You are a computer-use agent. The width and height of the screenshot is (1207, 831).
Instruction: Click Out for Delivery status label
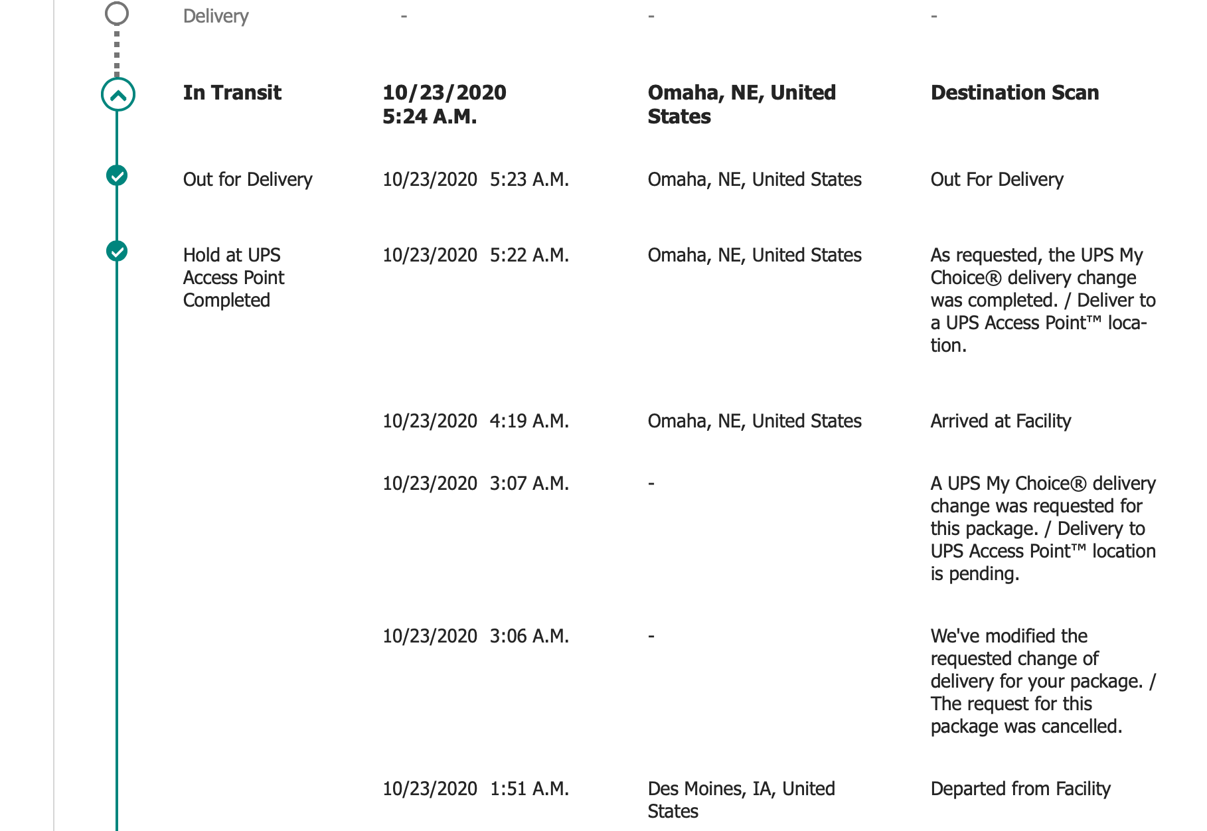[248, 179]
